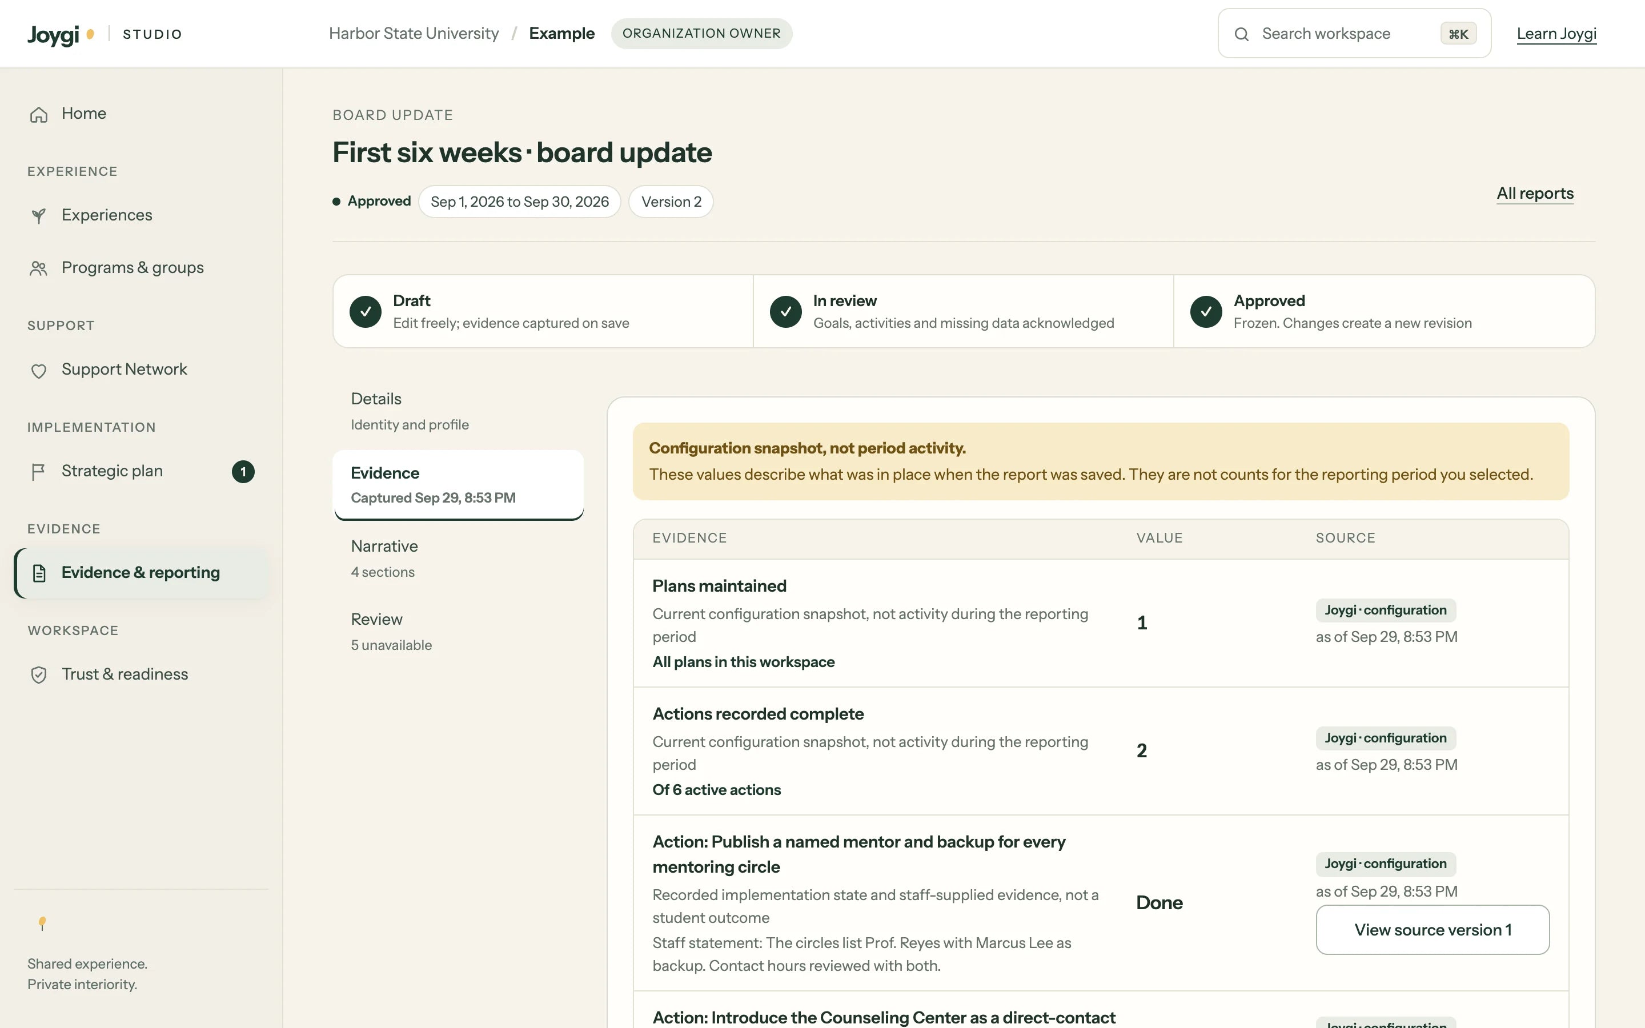Click the Example breadcrumb
The height and width of the screenshot is (1028, 1645).
click(561, 33)
